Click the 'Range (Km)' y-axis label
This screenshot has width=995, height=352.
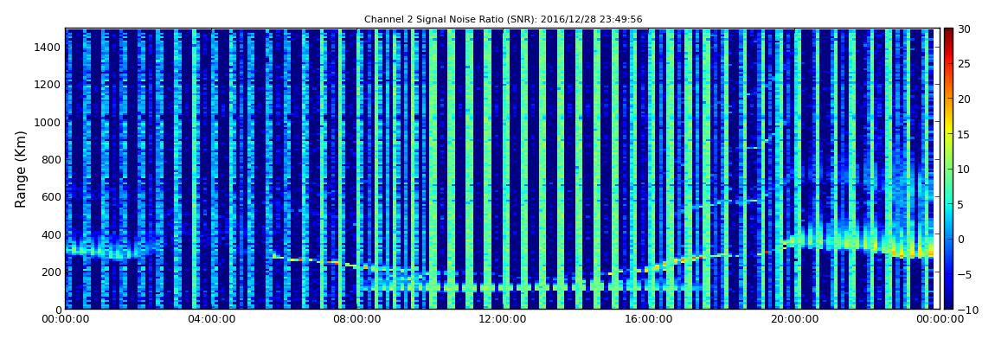coord(20,168)
